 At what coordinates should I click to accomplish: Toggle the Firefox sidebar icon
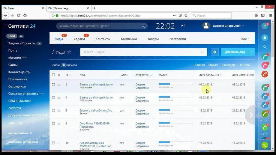(x=263, y=16)
